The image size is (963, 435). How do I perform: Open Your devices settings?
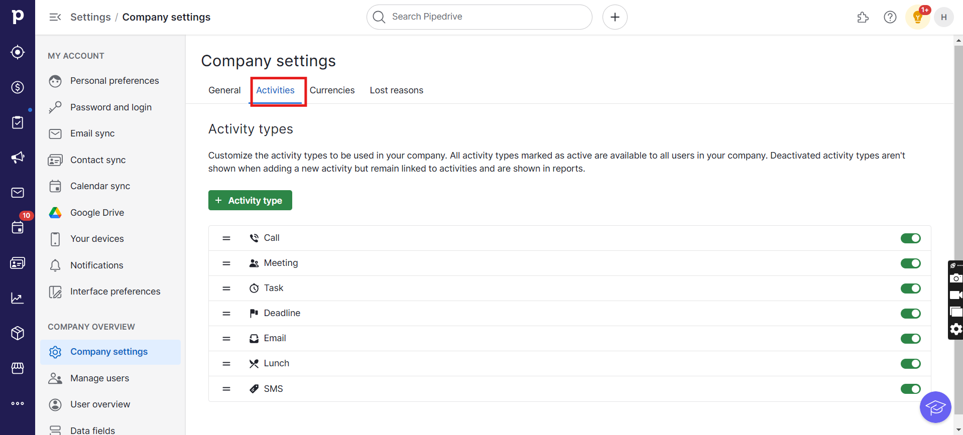tap(110, 239)
